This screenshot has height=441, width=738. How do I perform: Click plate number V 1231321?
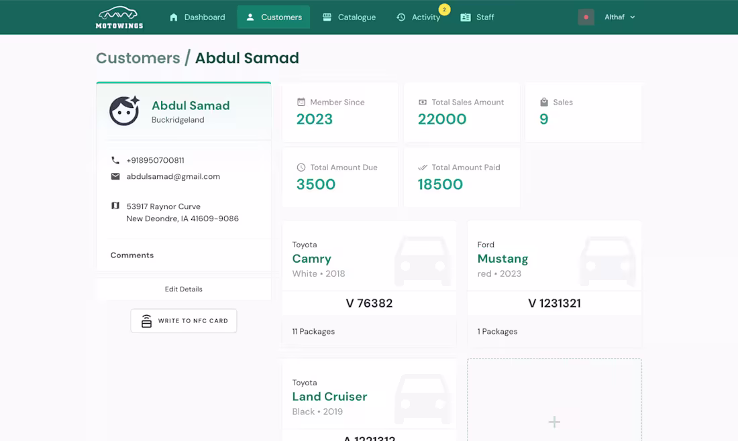(x=554, y=303)
